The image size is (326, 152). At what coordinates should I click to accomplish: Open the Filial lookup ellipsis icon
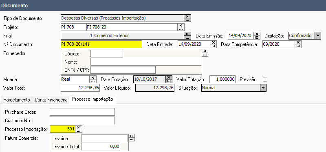point(187,37)
